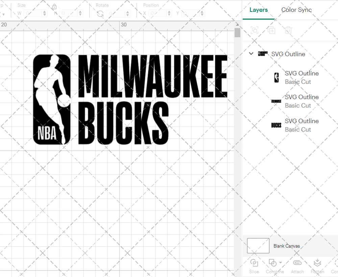Click the MILWAUKEE SVG Outline layer

[302, 101]
